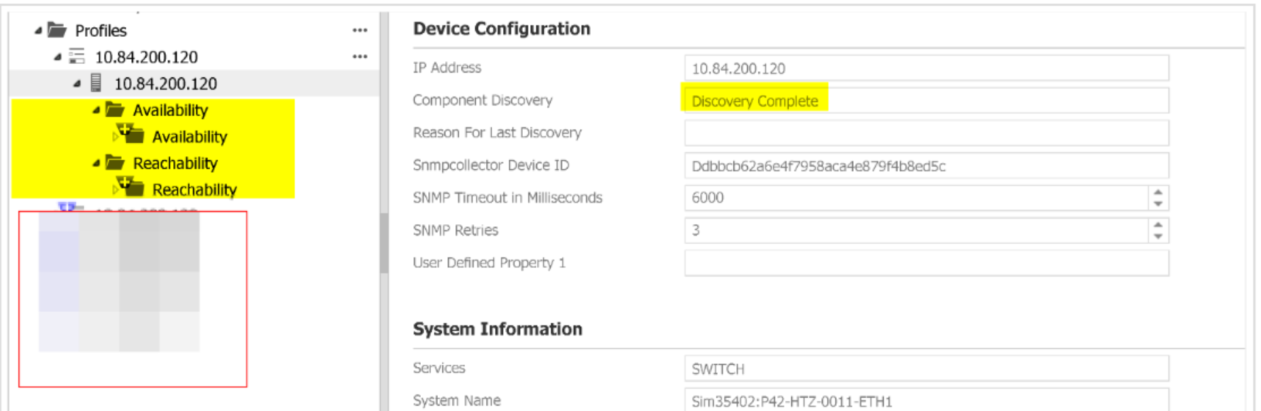Click the tree panel vertical scrollbar
This screenshot has width=1261, height=411.
[384, 243]
